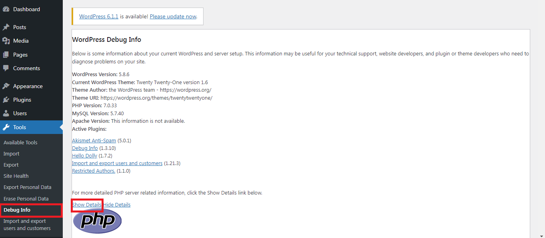This screenshot has height=238, width=545.
Task: Click the WordPress Debug Info heading
Action: pyautogui.click(x=106, y=39)
